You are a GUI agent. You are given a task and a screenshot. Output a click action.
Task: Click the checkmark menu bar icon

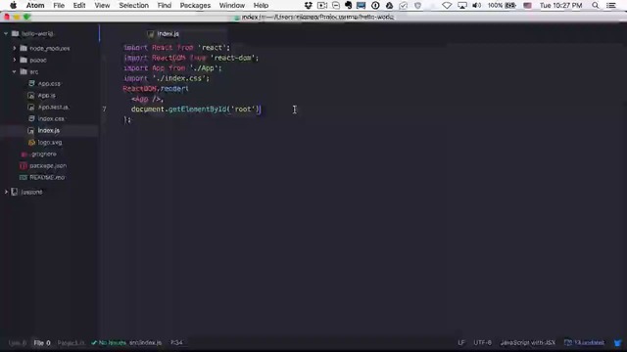(x=403, y=5)
